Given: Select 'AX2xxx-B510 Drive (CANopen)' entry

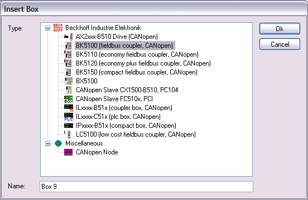Looking at the screenshot, I should [x=117, y=37].
